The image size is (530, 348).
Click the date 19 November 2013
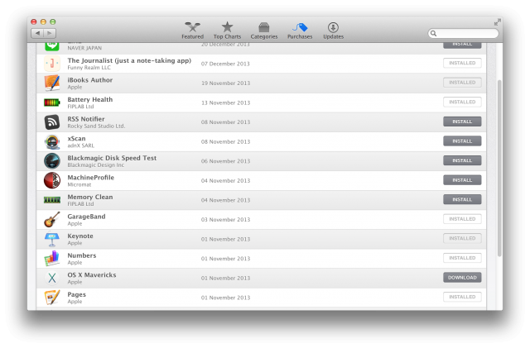[x=225, y=83]
